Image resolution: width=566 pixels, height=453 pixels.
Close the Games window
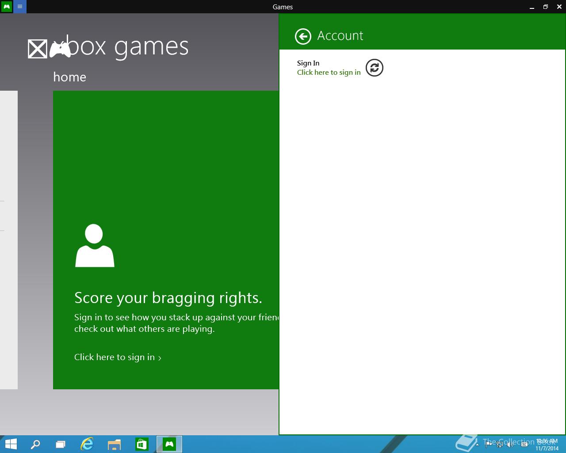pos(559,7)
